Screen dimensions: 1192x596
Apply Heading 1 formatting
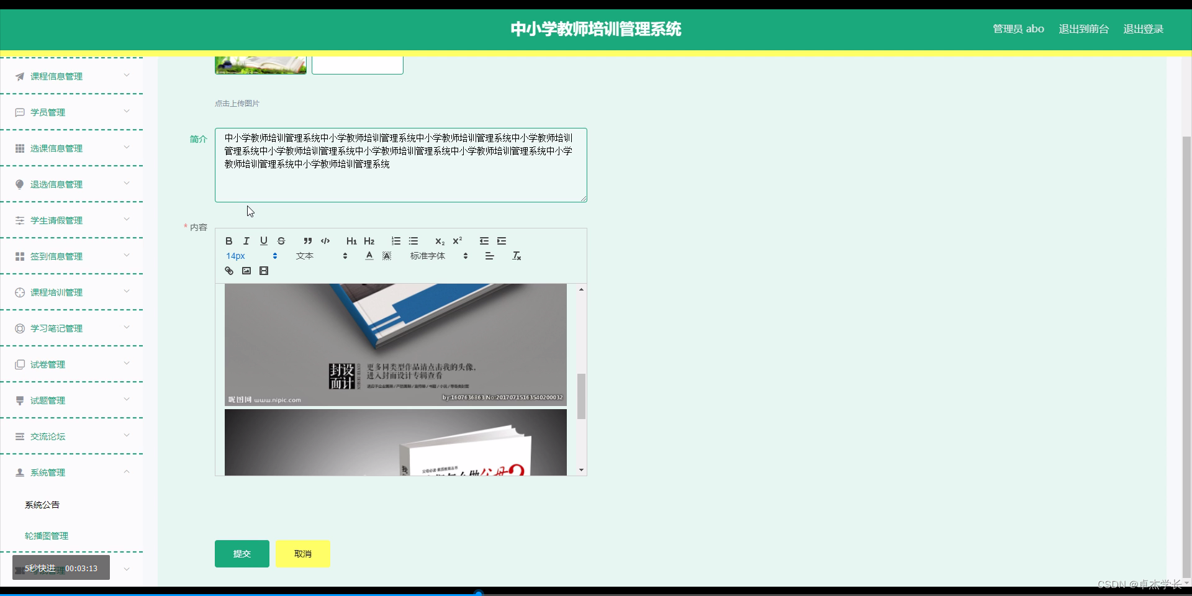pyautogui.click(x=351, y=241)
